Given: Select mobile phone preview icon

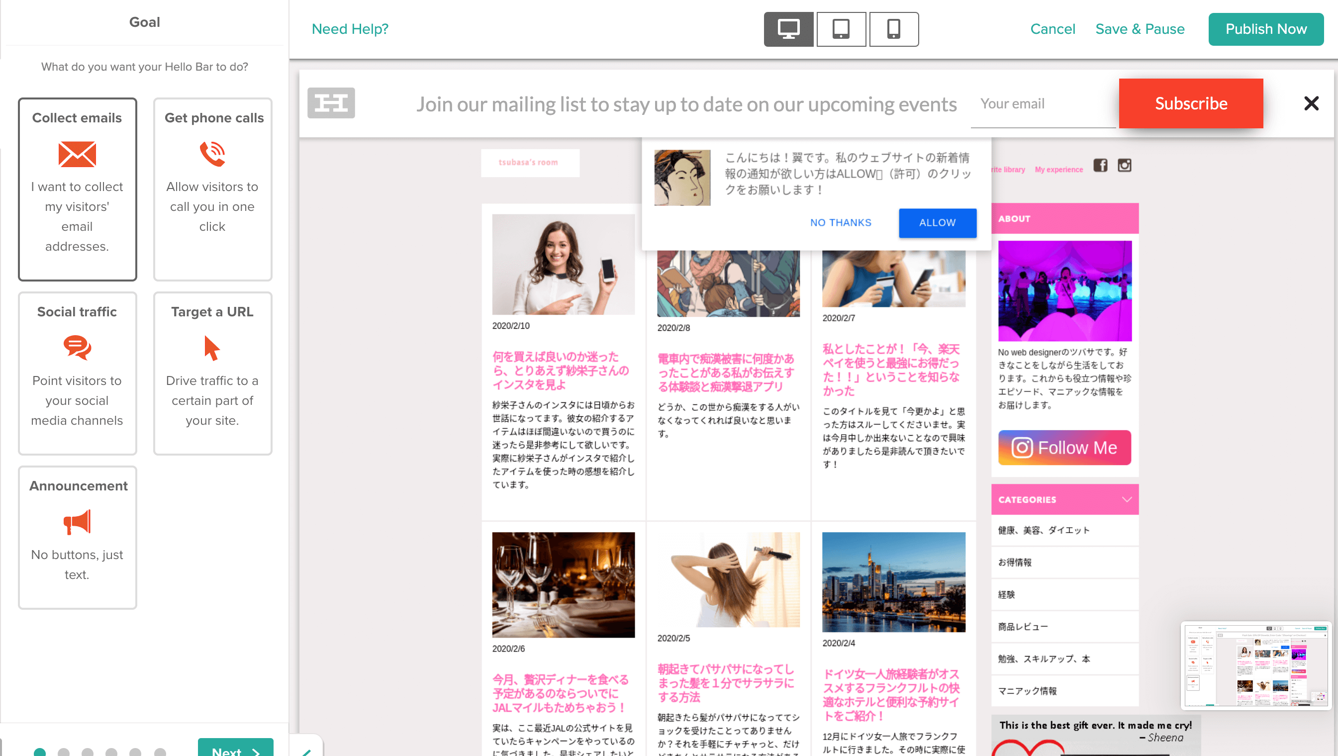Looking at the screenshot, I should 893,29.
